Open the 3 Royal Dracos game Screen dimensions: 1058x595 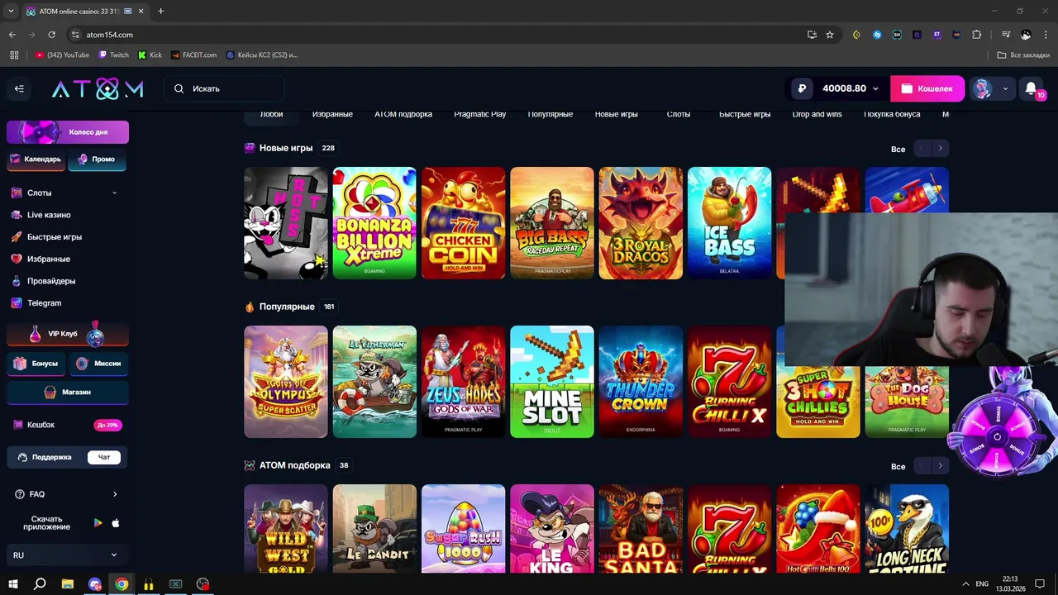tap(641, 223)
